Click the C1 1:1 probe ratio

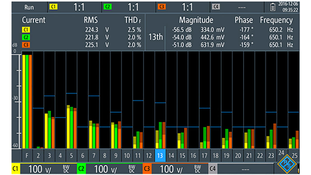(x=79, y=7)
